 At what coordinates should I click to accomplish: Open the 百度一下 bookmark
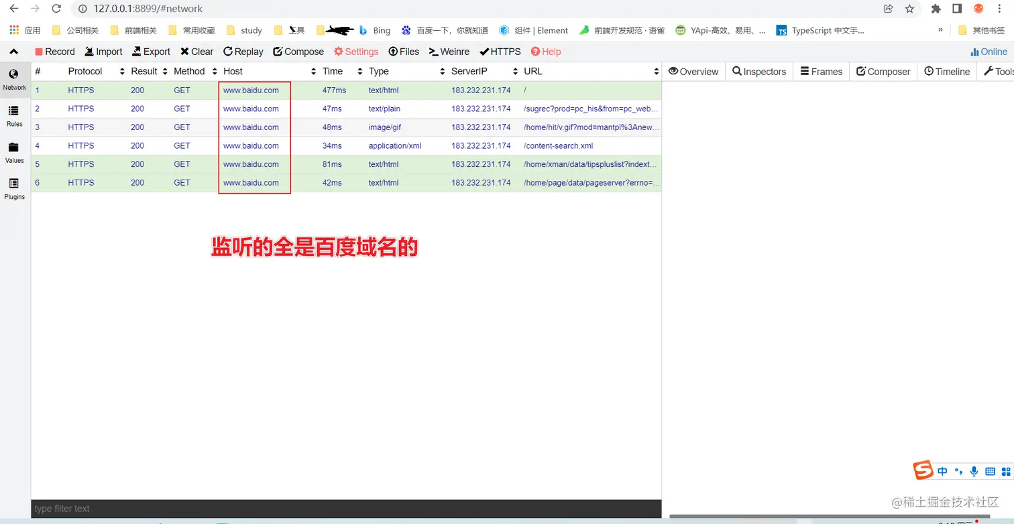coord(445,30)
